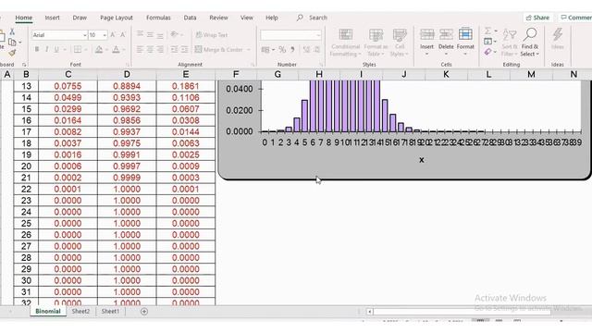Switch to the Sheet2 tab
Viewport: 592px width, 333px height.
pyautogui.click(x=80, y=312)
